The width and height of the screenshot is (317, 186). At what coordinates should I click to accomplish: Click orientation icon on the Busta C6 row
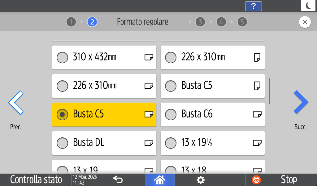click(257, 115)
